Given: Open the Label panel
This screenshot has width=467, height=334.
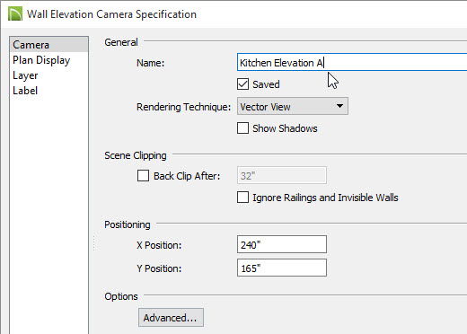Looking at the screenshot, I should (x=25, y=91).
